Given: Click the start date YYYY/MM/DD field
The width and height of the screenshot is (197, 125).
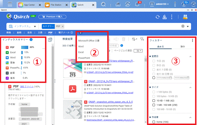Looking at the screenshot, I should (164, 78).
